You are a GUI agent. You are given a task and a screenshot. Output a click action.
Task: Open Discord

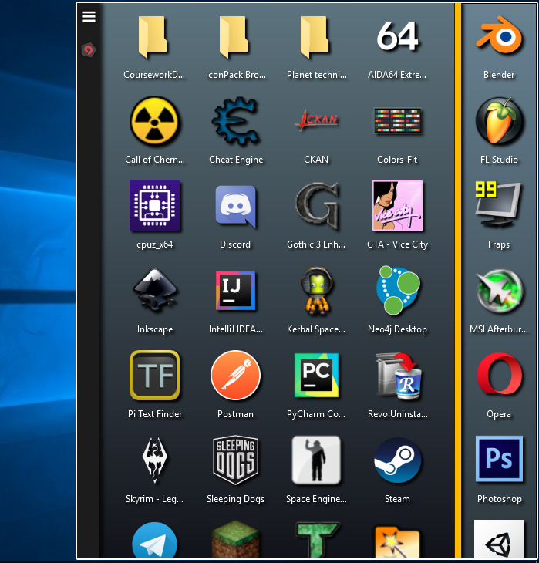(235, 206)
